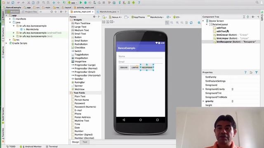
Task: Run the app with the green play icon
Action: [x=81, y=2]
